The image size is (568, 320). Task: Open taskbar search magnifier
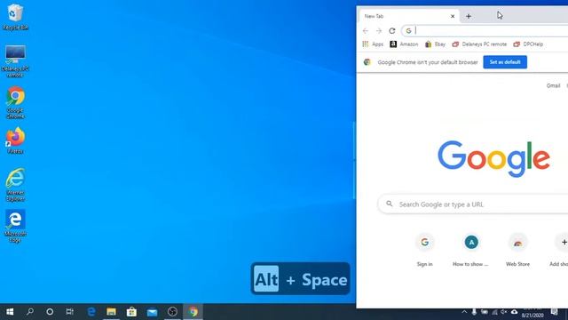[30, 312]
